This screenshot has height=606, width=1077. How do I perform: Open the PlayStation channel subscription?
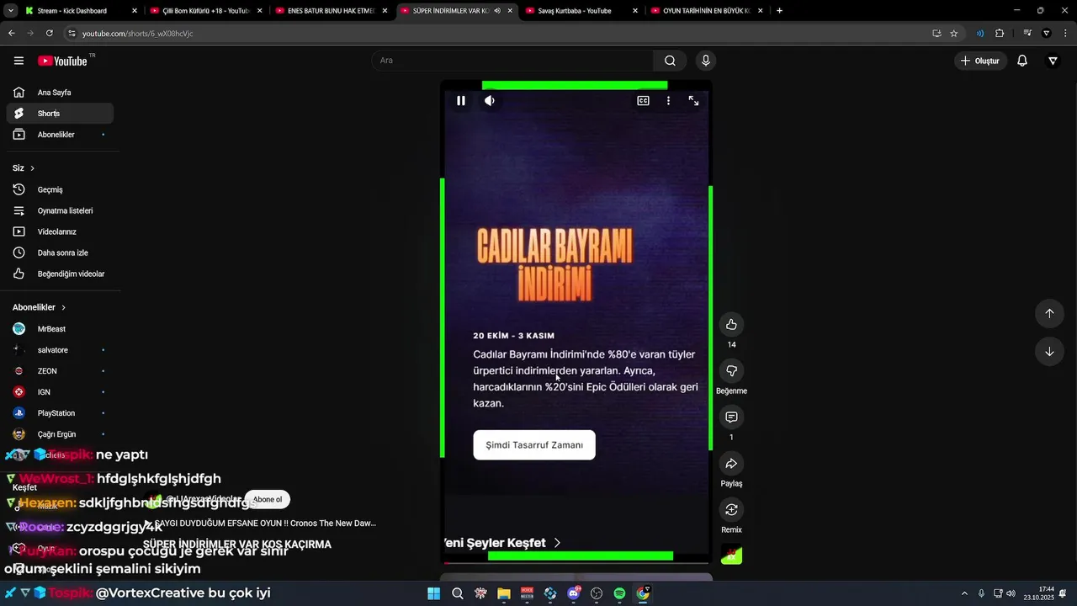[x=60, y=413]
